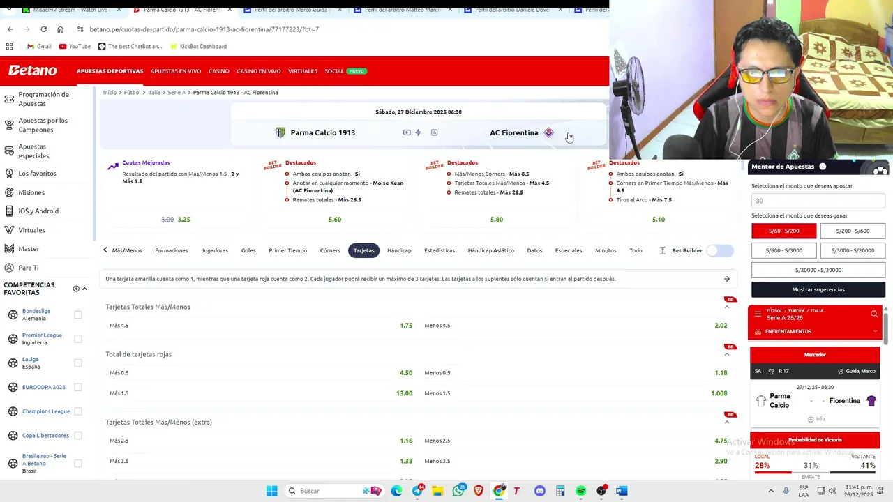The image size is (893, 502).
Task: Check the LaLiga checkbox
Action: tap(78, 363)
